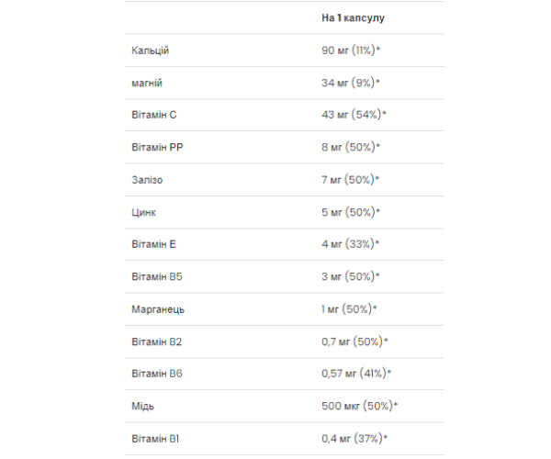The width and height of the screenshot is (551, 459).
Task: Click the 90 мг (11%) value
Action: click(344, 50)
